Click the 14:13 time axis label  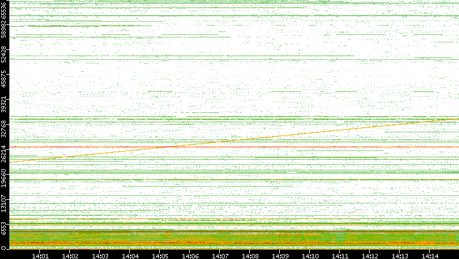click(400, 256)
